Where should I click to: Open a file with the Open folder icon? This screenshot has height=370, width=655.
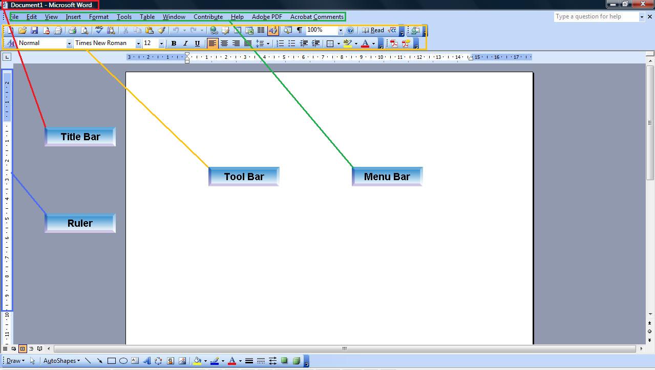pyautogui.click(x=22, y=31)
